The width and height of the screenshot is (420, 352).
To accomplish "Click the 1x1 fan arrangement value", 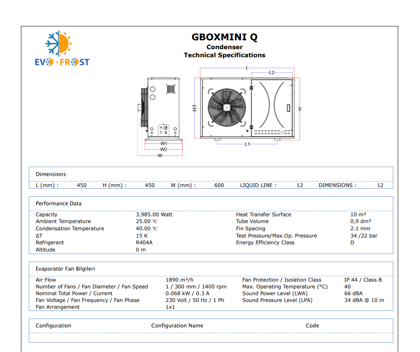I will point(170,307).
